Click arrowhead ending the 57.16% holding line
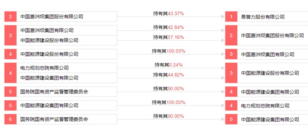The image size is (308, 132). pyautogui.click(x=223, y=41)
